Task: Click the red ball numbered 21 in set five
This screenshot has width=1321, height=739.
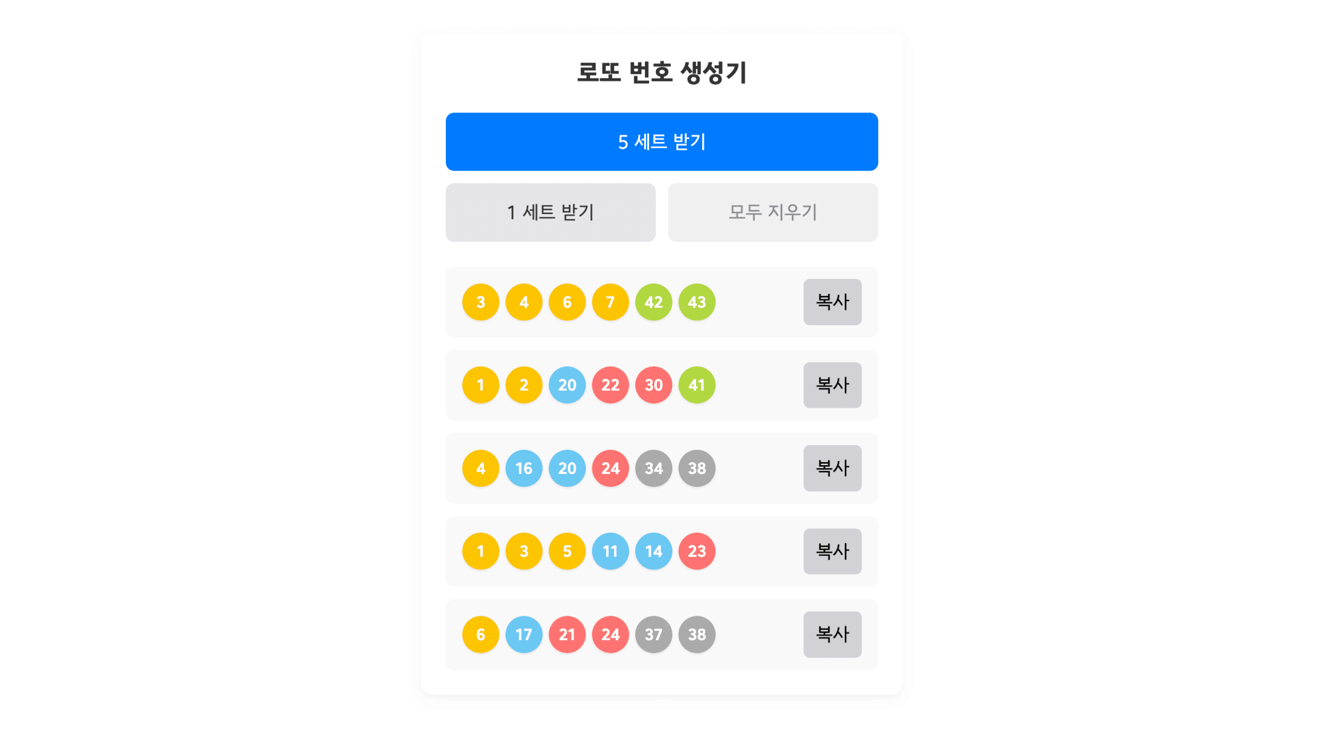Action: 567,635
